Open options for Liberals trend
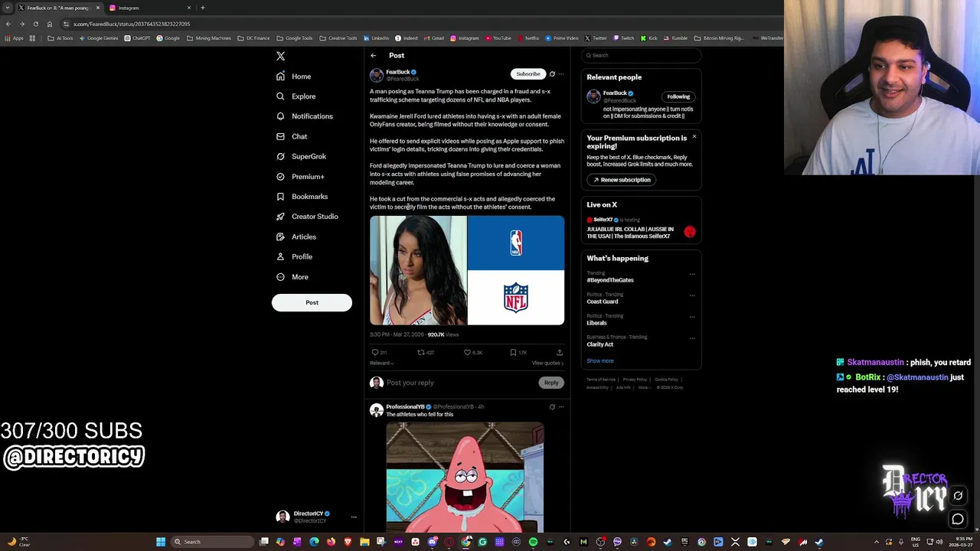The height and width of the screenshot is (551, 980). [692, 317]
